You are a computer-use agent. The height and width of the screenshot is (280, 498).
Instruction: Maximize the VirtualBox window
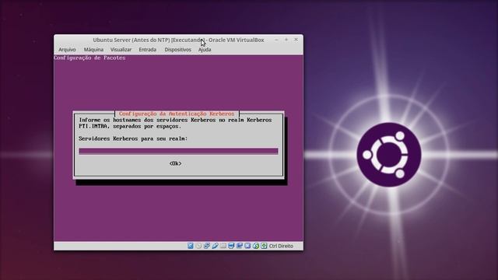coord(286,40)
